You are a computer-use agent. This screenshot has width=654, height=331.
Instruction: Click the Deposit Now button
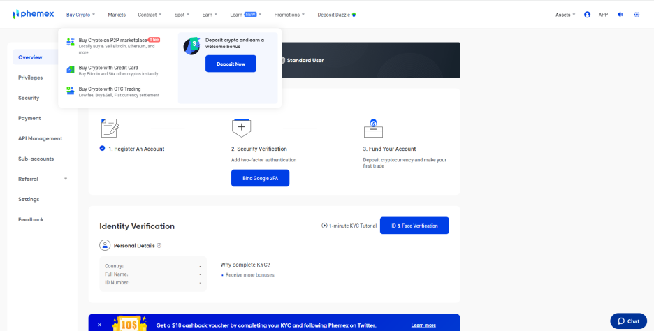(x=231, y=64)
